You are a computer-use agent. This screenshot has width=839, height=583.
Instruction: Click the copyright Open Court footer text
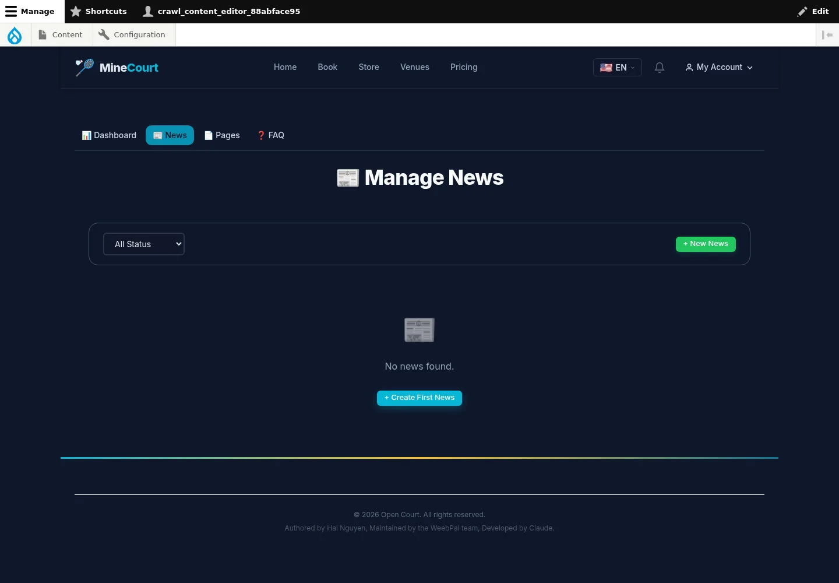[x=419, y=515]
